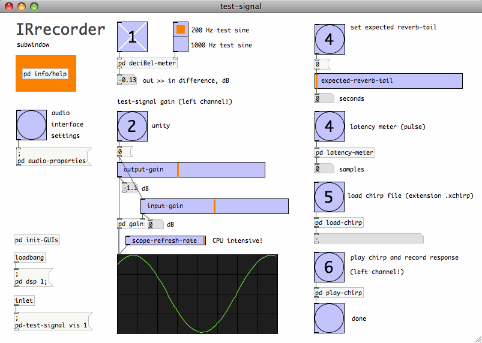Open the pd info/help subpatch

pos(46,74)
